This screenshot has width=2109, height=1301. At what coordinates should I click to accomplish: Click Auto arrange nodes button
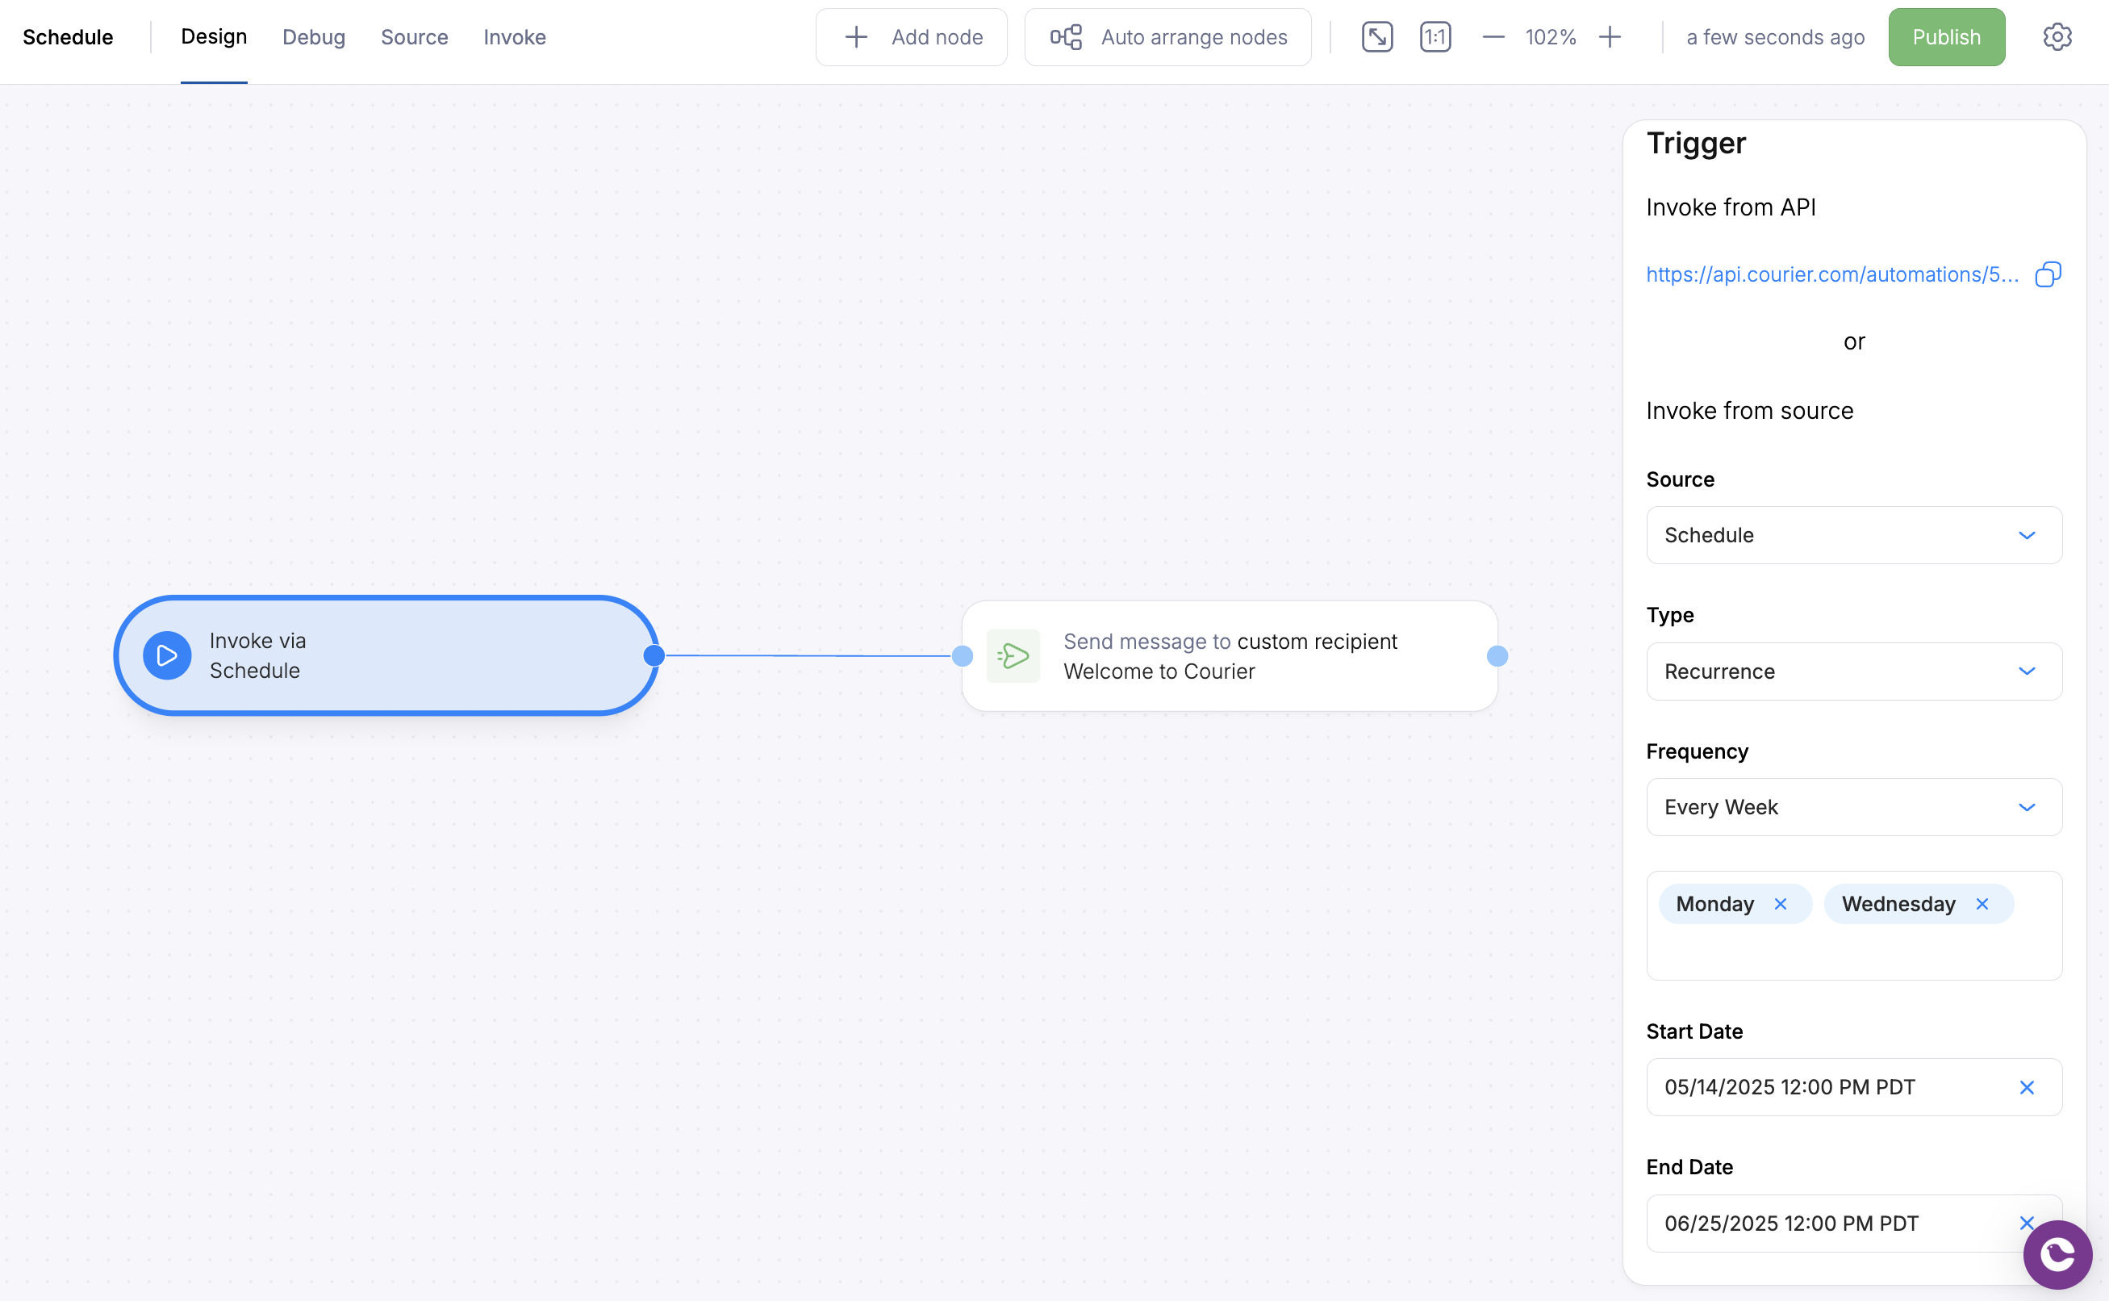pos(1167,37)
